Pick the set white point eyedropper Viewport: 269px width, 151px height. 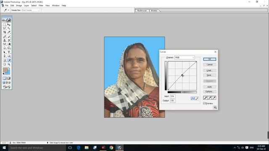tap(214, 98)
